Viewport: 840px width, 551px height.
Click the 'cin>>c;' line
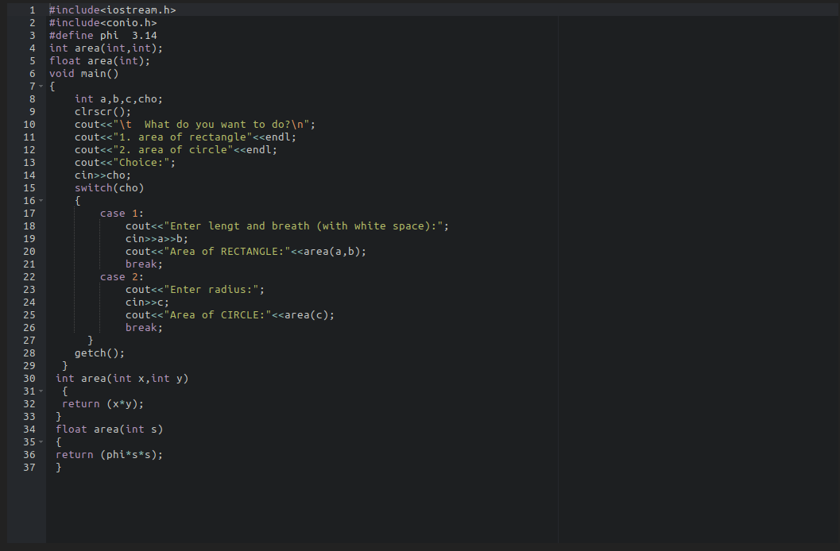pyautogui.click(x=147, y=302)
